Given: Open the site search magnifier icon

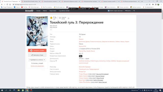Looking at the screenshot, I should [134, 11].
